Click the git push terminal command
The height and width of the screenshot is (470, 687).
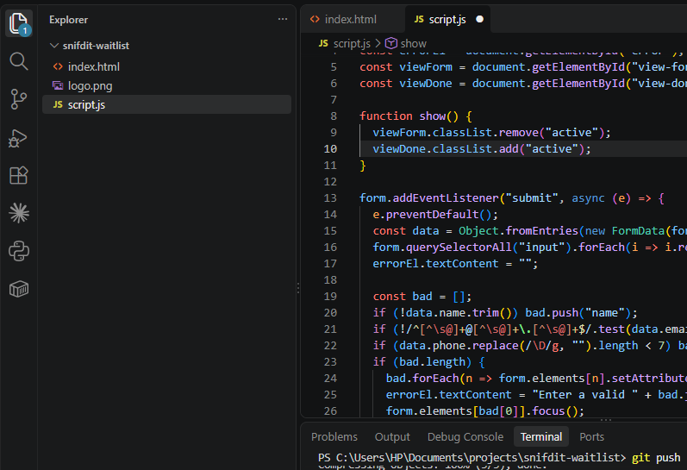click(656, 458)
